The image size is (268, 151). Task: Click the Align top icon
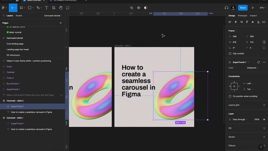pyautogui.click(x=247, y=22)
